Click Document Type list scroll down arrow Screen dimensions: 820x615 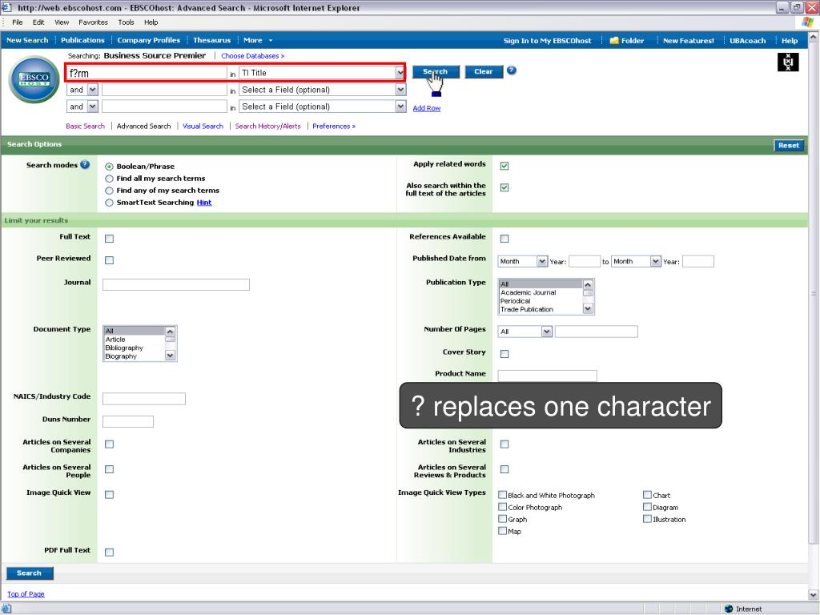[170, 356]
